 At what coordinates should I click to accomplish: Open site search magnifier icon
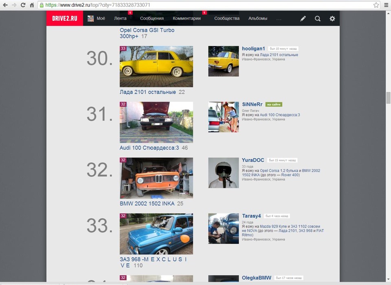coord(317,18)
